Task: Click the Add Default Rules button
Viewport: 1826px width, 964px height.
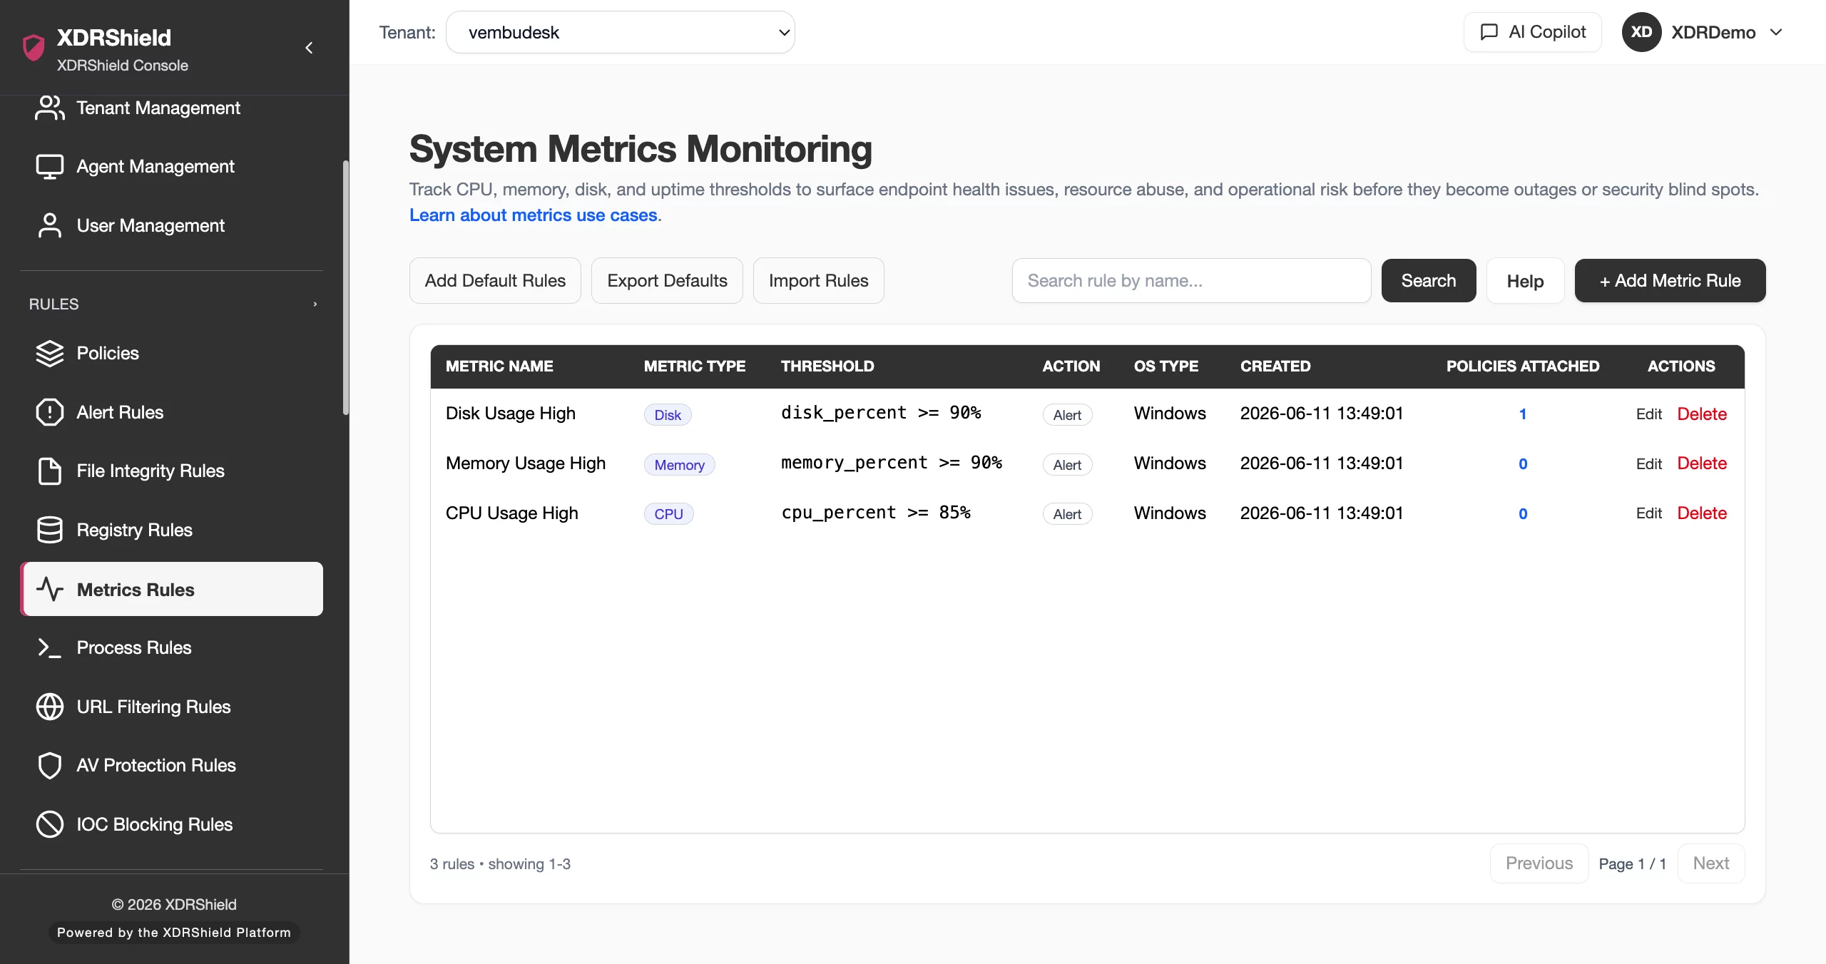Action: [x=495, y=280]
